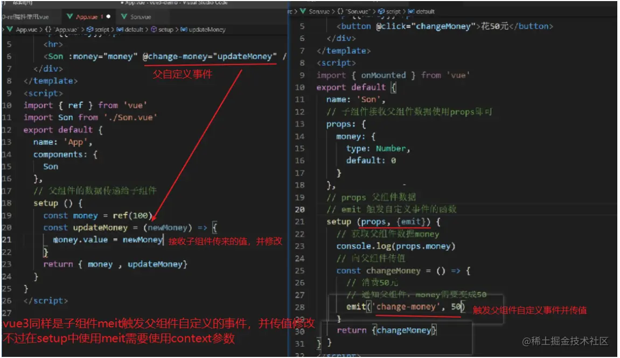Viewport: 620px width, 358px height.
Task: Open the Son.vue file breadcrumb
Action: point(319,11)
